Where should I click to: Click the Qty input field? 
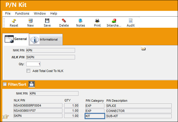pyautogui.click(x=33, y=64)
